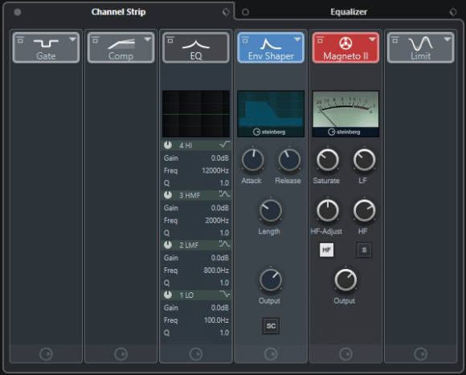The width and height of the screenshot is (466, 375).
Task: Toggle Equalizer bypass circle
Action: (245, 12)
